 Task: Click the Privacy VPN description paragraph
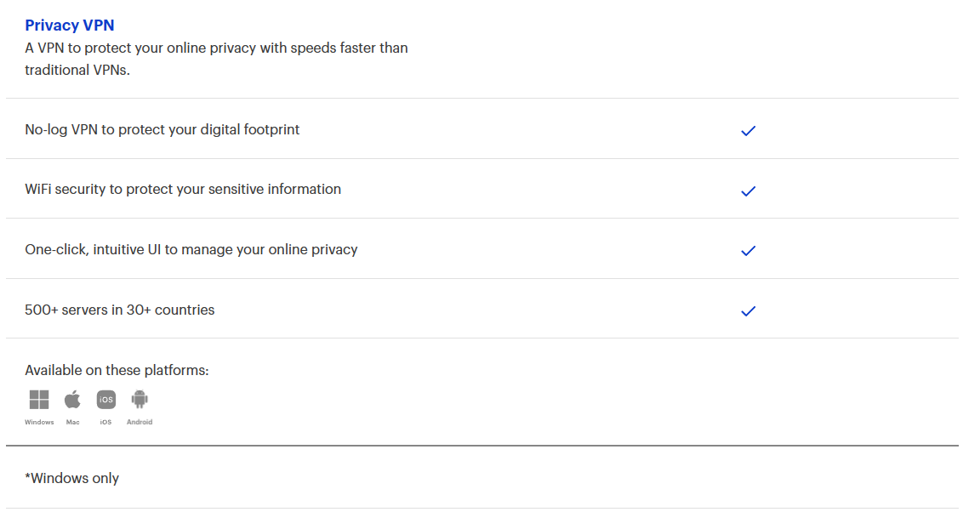(x=216, y=59)
